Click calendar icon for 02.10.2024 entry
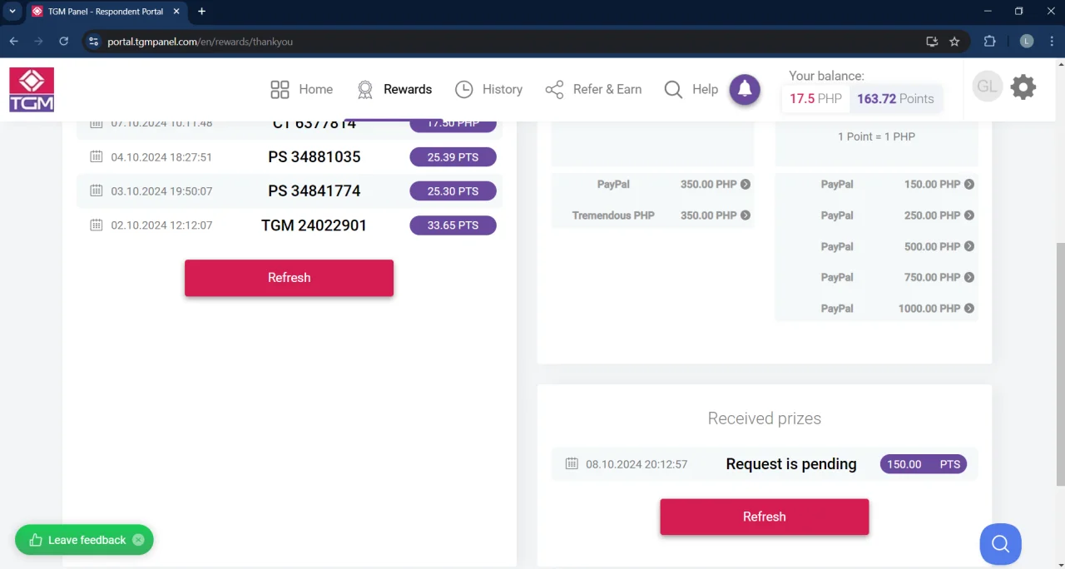Screen dimensions: 1065x569 point(96,225)
